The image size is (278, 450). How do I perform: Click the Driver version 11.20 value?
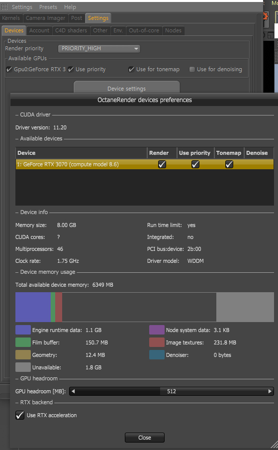[60, 127]
